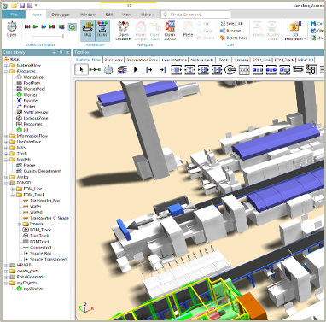Expand the MUs folder

click(6, 148)
